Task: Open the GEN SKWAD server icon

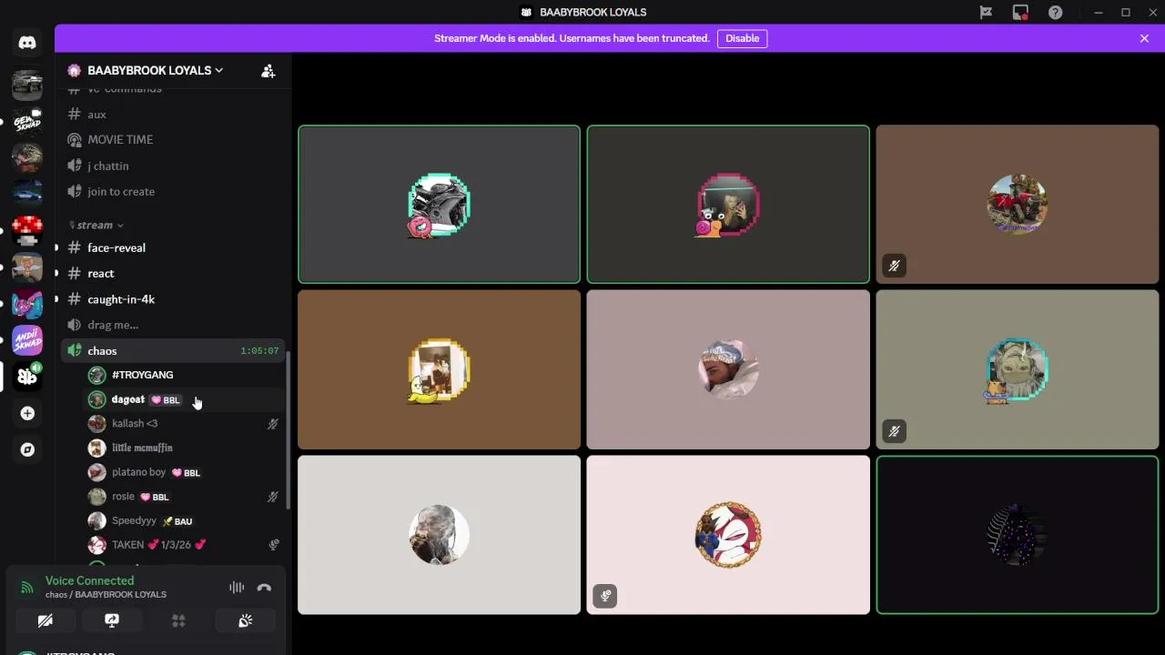Action: pos(27,122)
